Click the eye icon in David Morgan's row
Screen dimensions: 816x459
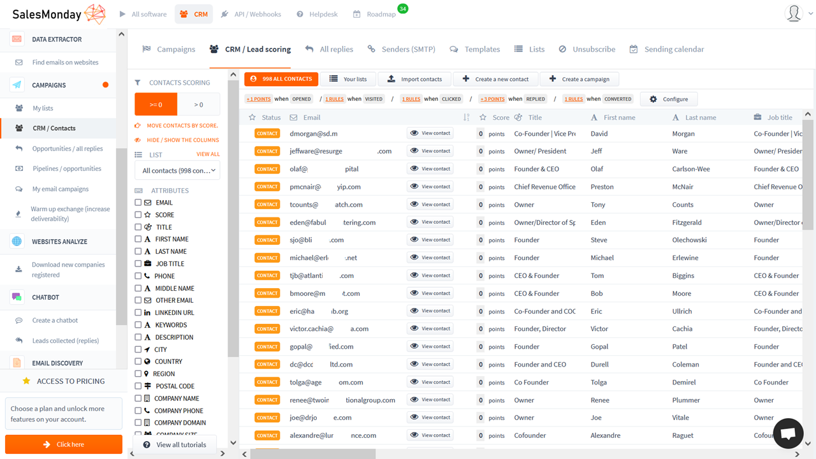[x=414, y=133]
